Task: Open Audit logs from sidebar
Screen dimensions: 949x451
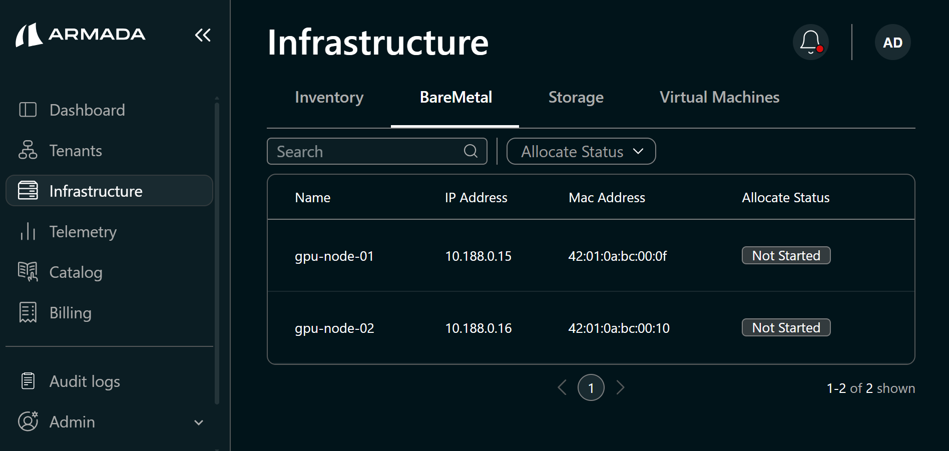Action: point(109,381)
